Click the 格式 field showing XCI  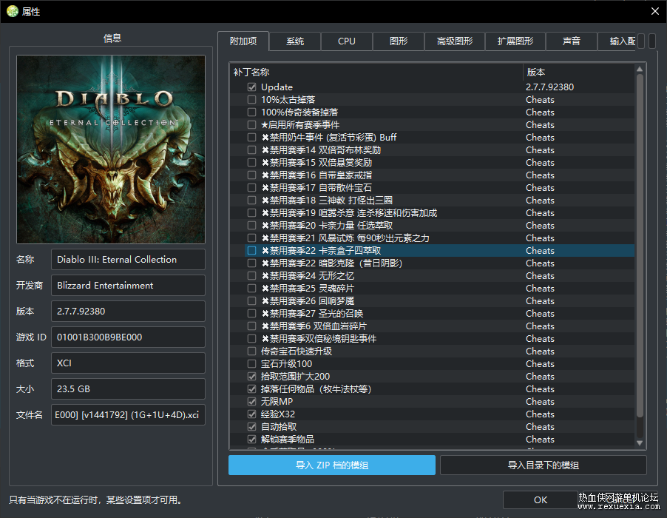point(128,363)
